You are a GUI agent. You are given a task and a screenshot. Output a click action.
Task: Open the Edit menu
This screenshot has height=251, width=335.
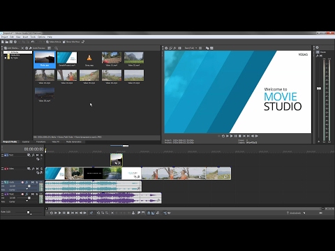(x=12, y=37)
